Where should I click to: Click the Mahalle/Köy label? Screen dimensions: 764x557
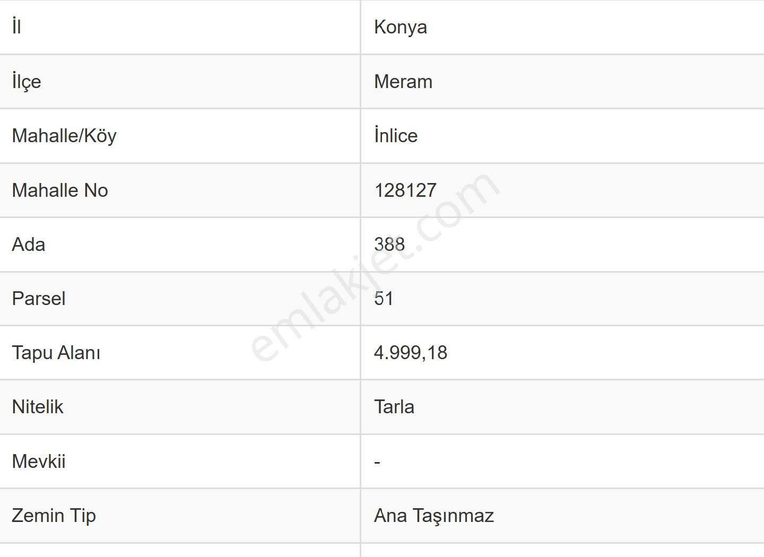tap(64, 136)
